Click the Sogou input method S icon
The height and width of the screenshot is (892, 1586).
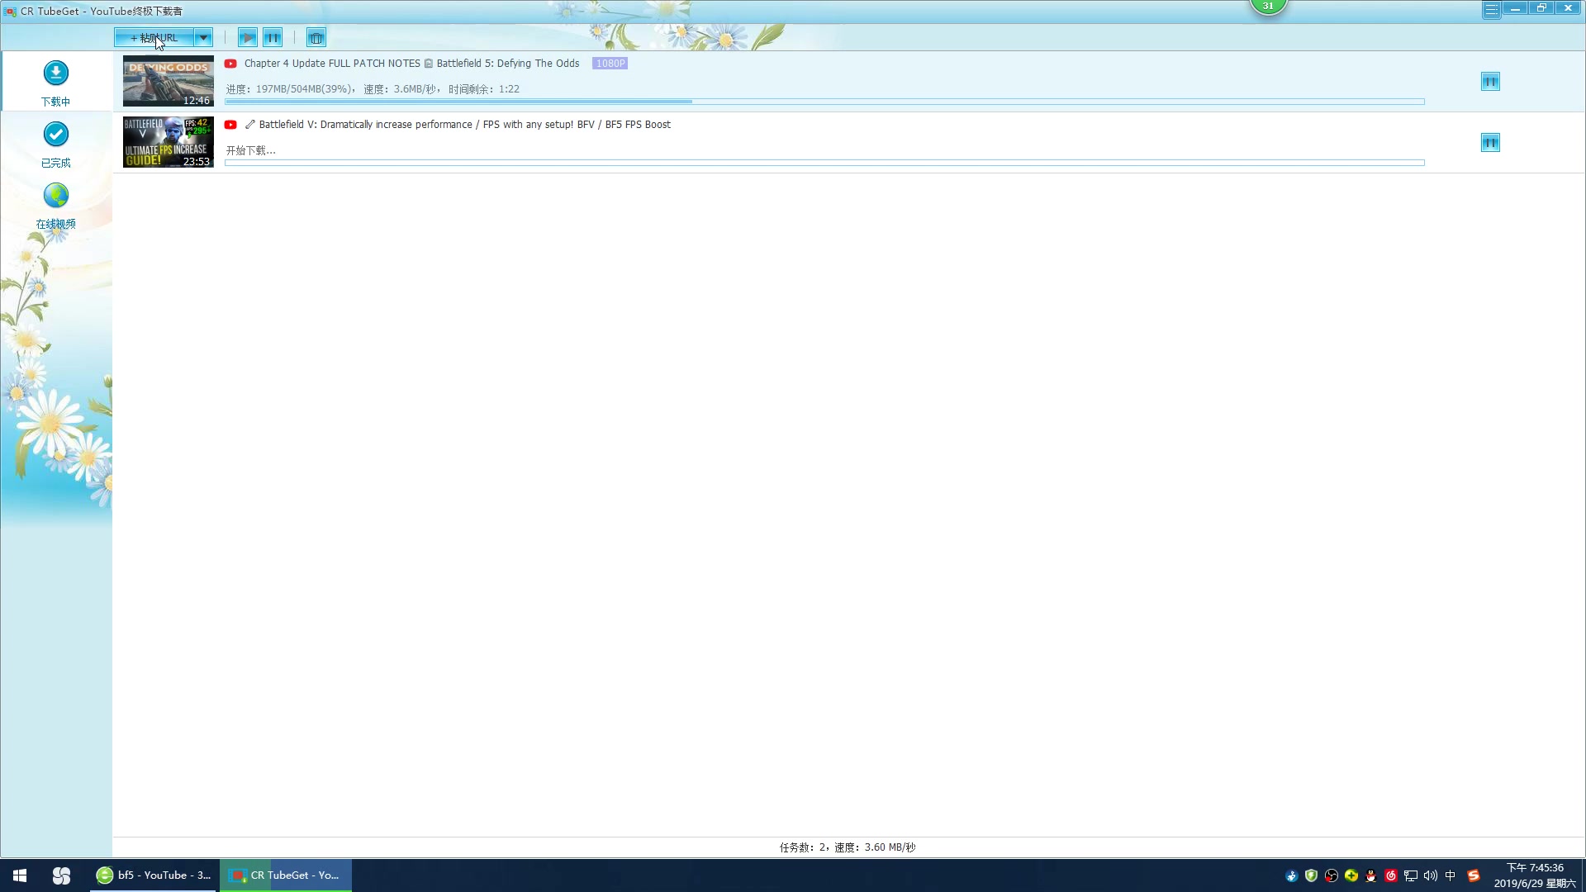[x=1474, y=875]
